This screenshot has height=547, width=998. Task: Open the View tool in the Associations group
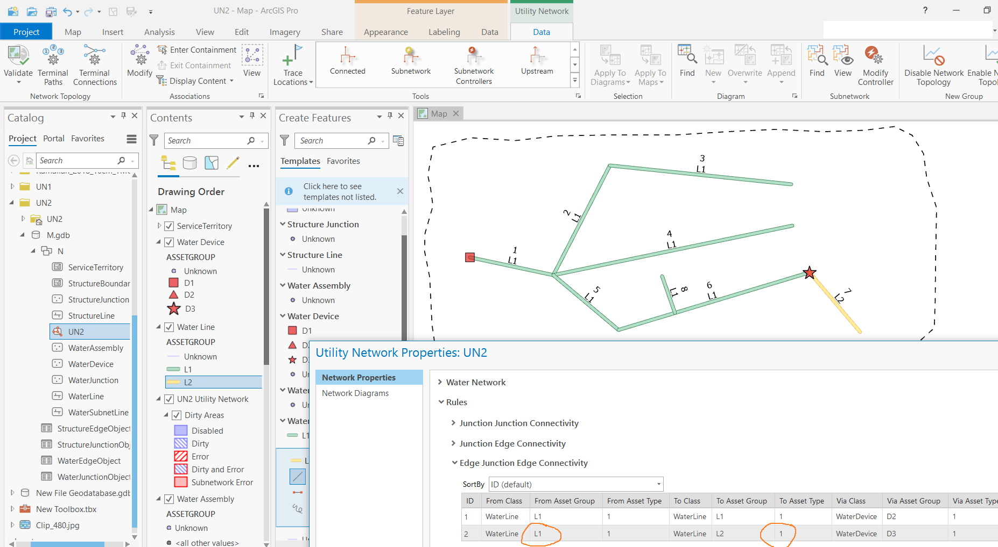point(252,61)
